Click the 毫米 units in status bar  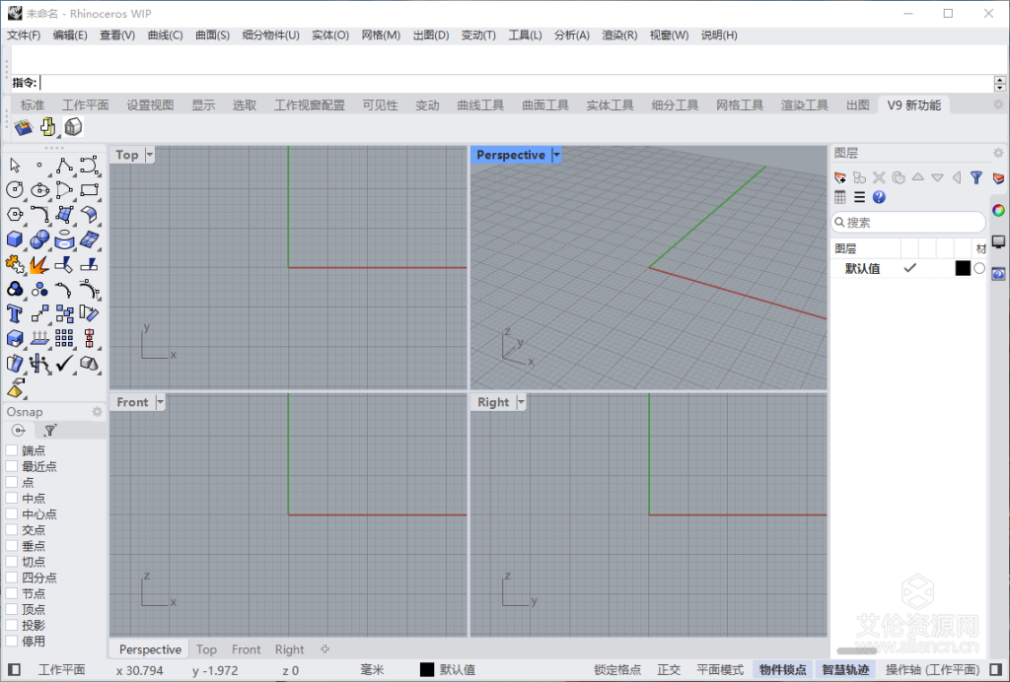pos(372,670)
